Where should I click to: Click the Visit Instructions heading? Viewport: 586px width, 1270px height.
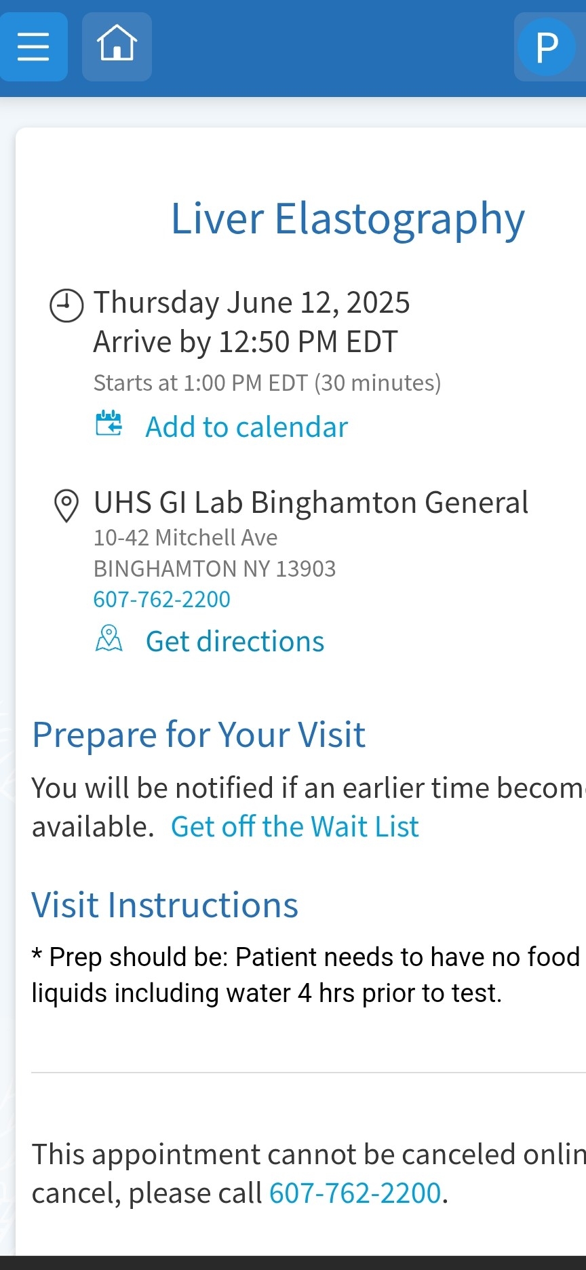[165, 905]
